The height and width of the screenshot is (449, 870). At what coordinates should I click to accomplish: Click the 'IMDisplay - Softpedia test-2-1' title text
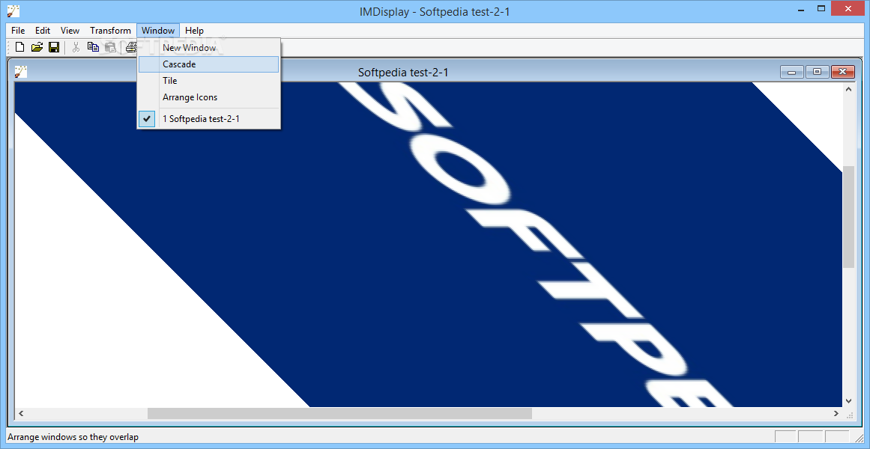[435, 11]
